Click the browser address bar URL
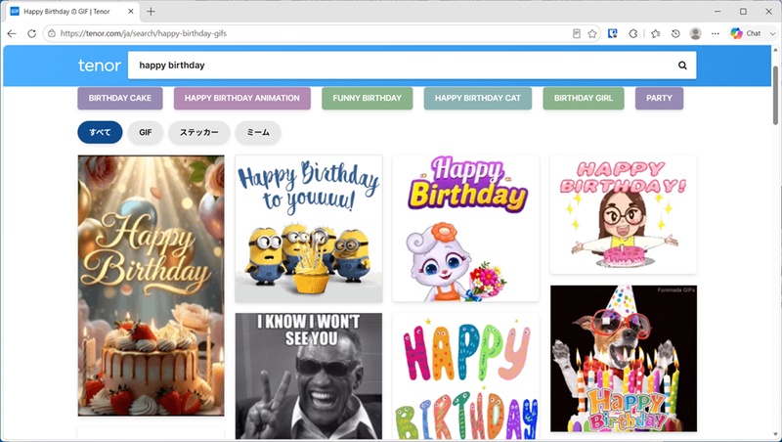 tap(143, 33)
